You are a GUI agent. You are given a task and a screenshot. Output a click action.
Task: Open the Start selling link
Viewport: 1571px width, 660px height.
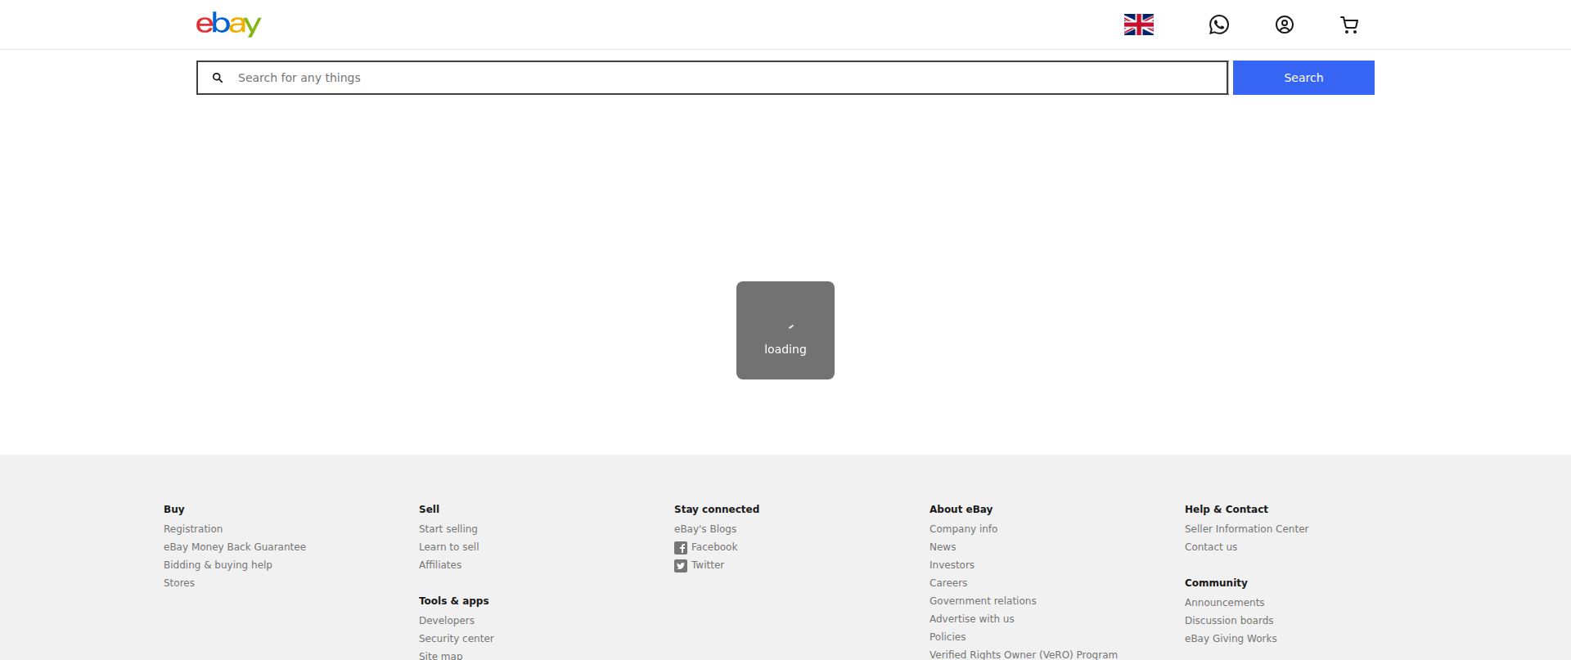click(x=448, y=529)
